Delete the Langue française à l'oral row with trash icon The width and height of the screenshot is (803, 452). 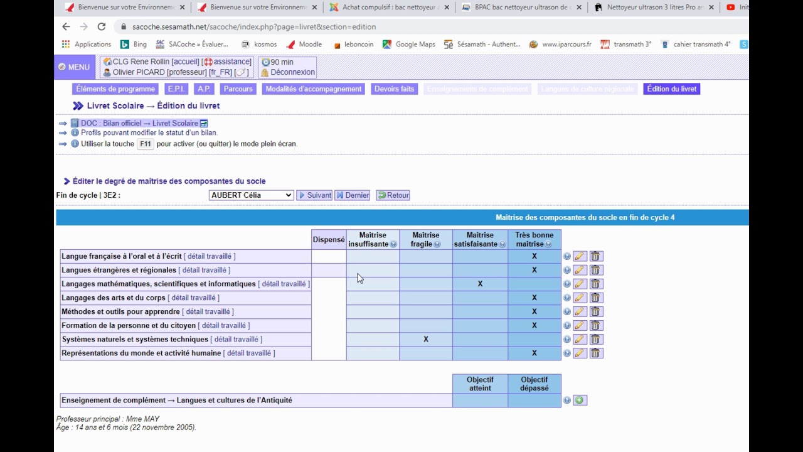pyautogui.click(x=596, y=256)
